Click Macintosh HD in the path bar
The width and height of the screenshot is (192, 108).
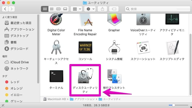[55, 99]
